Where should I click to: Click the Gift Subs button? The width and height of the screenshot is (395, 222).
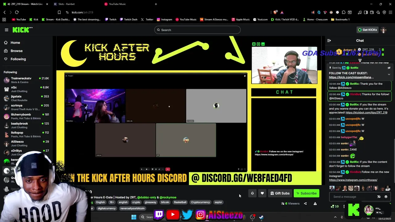click(x=280, y=193)
